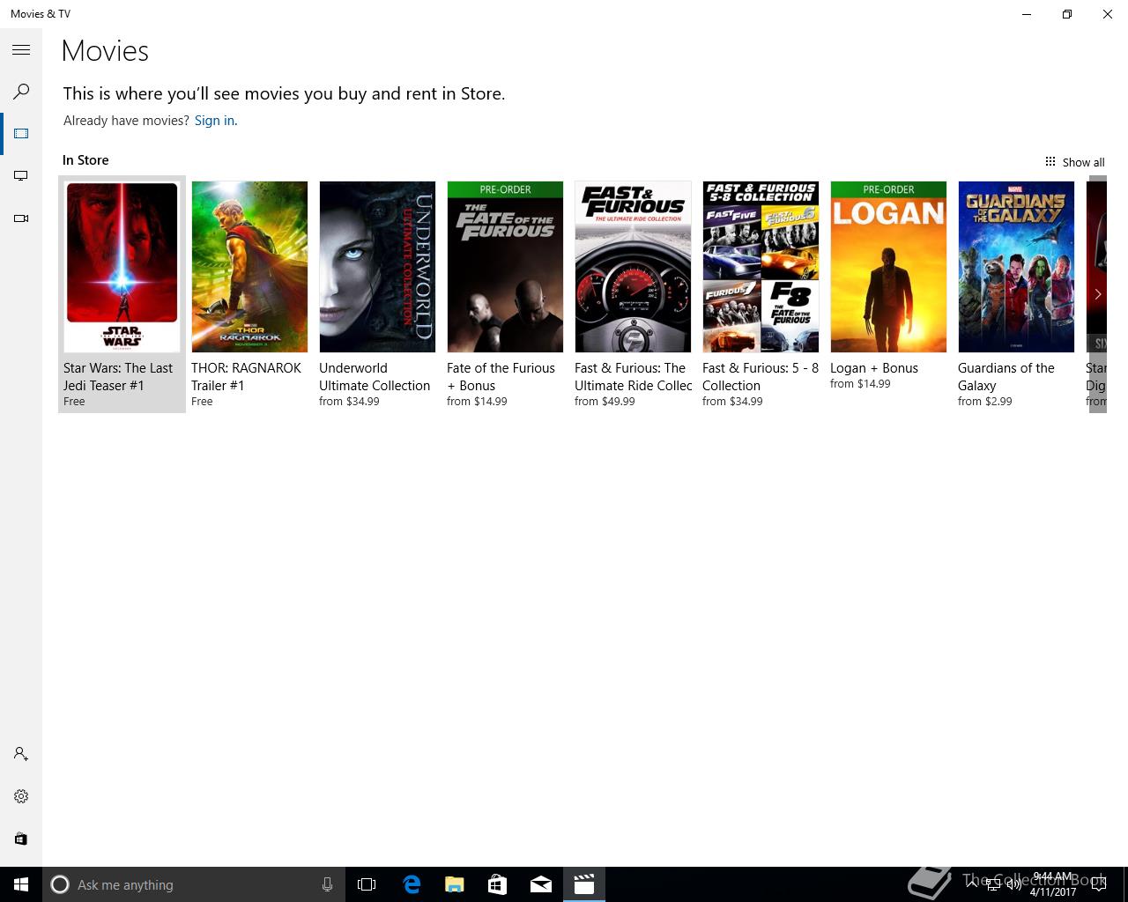This screenshot has width=1128, height=902.
Task: Click the add account person icon
Action: (x=21, y=754)
